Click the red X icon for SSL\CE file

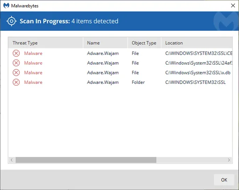click(16, 54)
